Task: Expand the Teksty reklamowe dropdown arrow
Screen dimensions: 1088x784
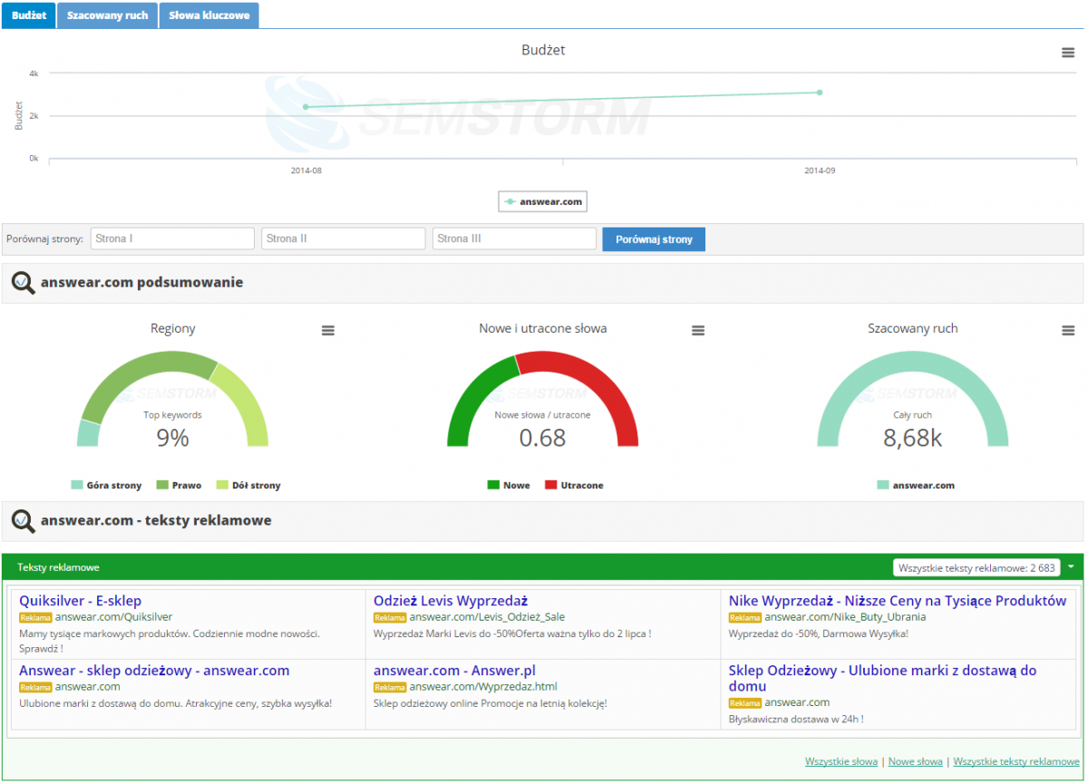Action: [1071, 567]
